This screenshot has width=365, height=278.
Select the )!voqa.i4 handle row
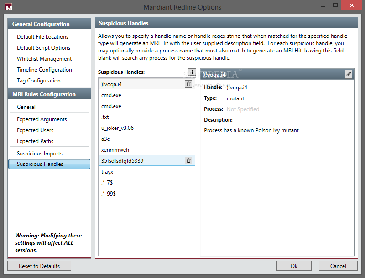tap(147, 84)
